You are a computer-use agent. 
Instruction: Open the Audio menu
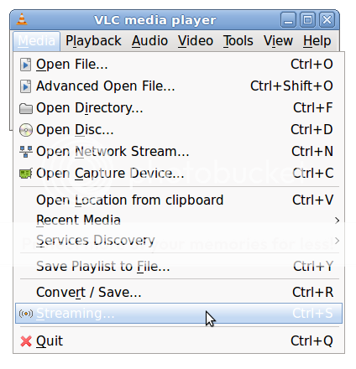point(149,41)
